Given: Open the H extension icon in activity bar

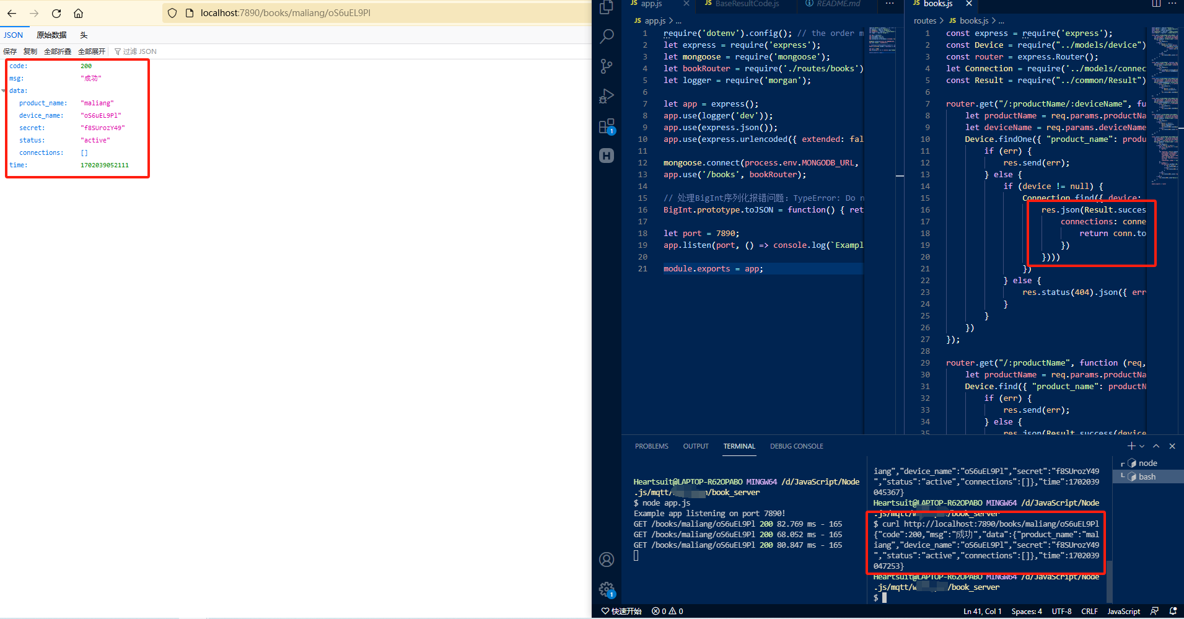Looking at the screenshot, I should point(607,156).
